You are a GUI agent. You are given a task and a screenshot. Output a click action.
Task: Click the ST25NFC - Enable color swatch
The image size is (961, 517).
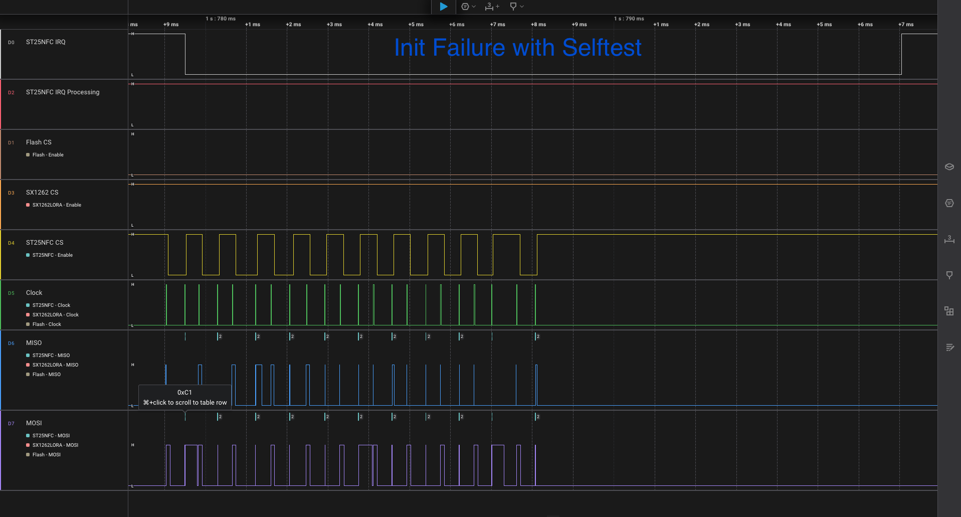pyautogui.click(x=28, y=255)
